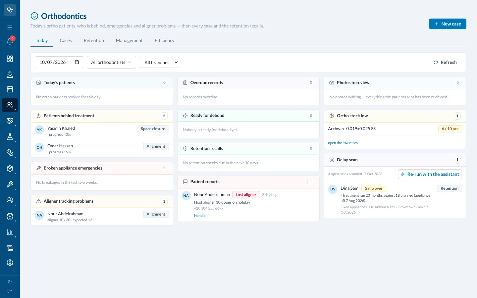Open the bar chart icon in the sidebar
The height and width of the screenshot is (298, 477).
click(10, 232)
